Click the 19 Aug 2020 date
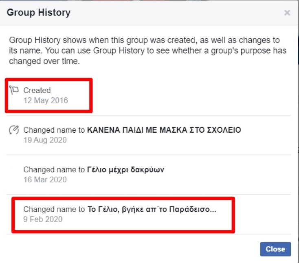Viewport: 299px width, 263px height. 45,140
